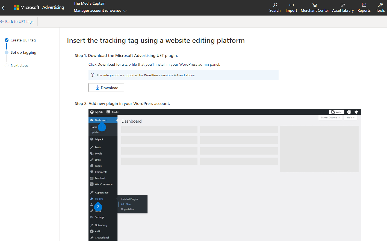Screen dimensions: 387x241
Task: Click the Step 1 Download plugin instruction text
Action: (x=126, y=56)
